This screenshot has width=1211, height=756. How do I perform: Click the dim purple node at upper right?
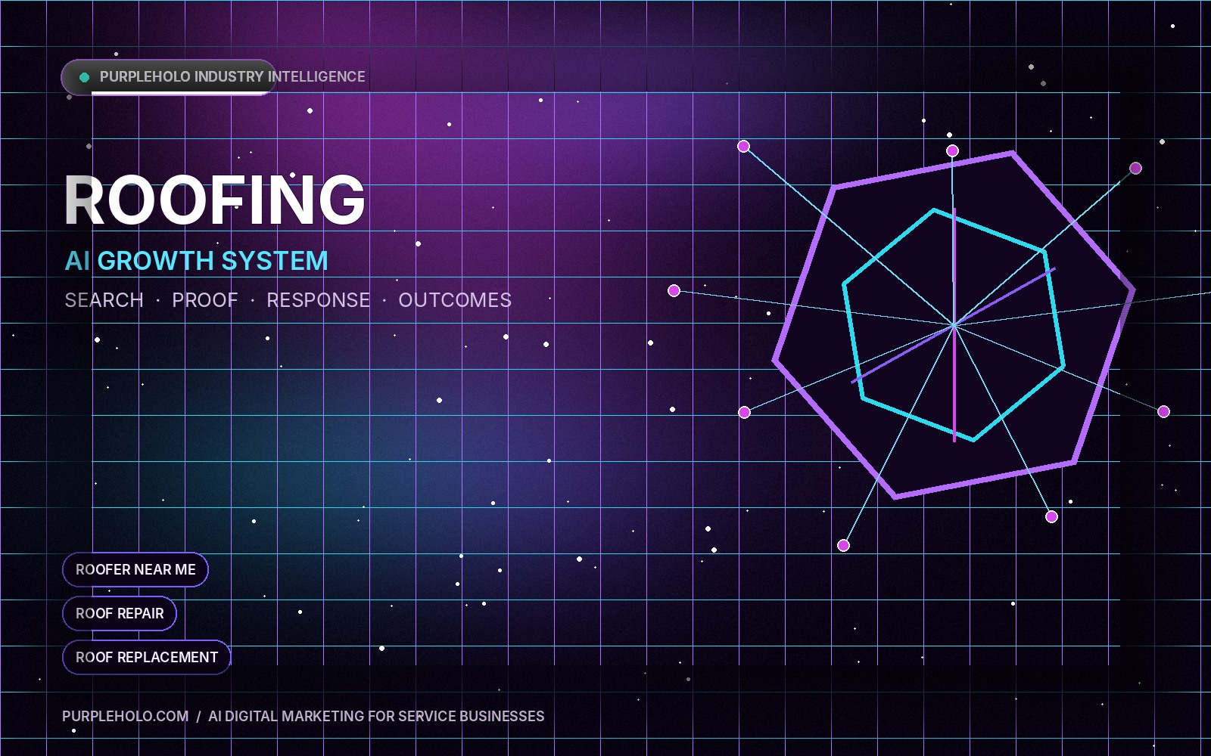point(1136,168)
